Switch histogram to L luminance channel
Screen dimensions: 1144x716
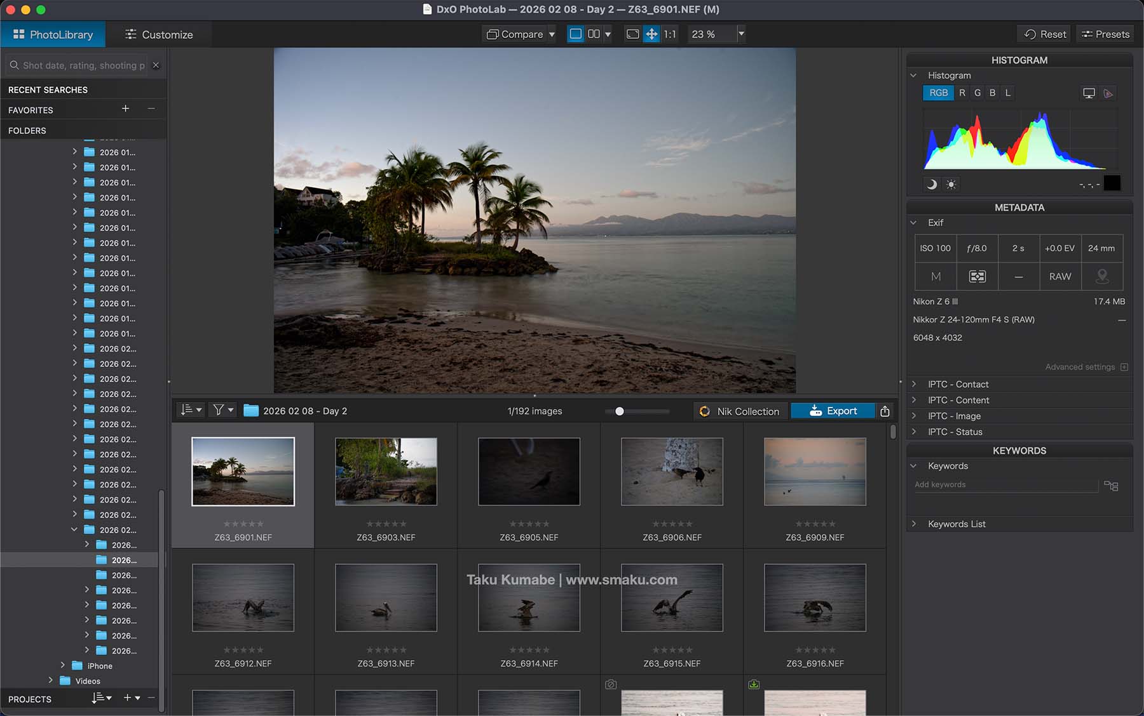[x=1007, y=93]
